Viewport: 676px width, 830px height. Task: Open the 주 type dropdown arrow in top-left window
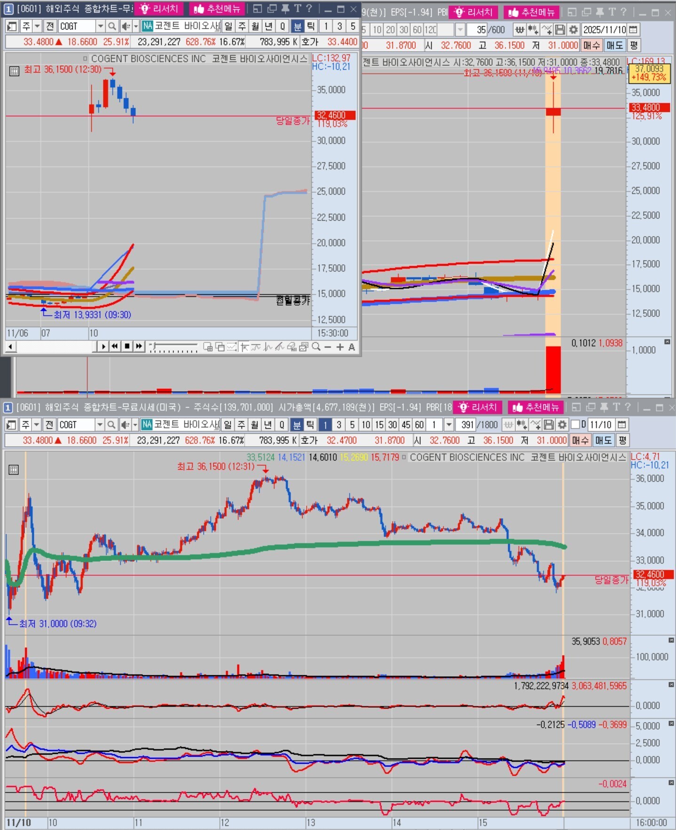pyautogui.click(x=37, y=26)
